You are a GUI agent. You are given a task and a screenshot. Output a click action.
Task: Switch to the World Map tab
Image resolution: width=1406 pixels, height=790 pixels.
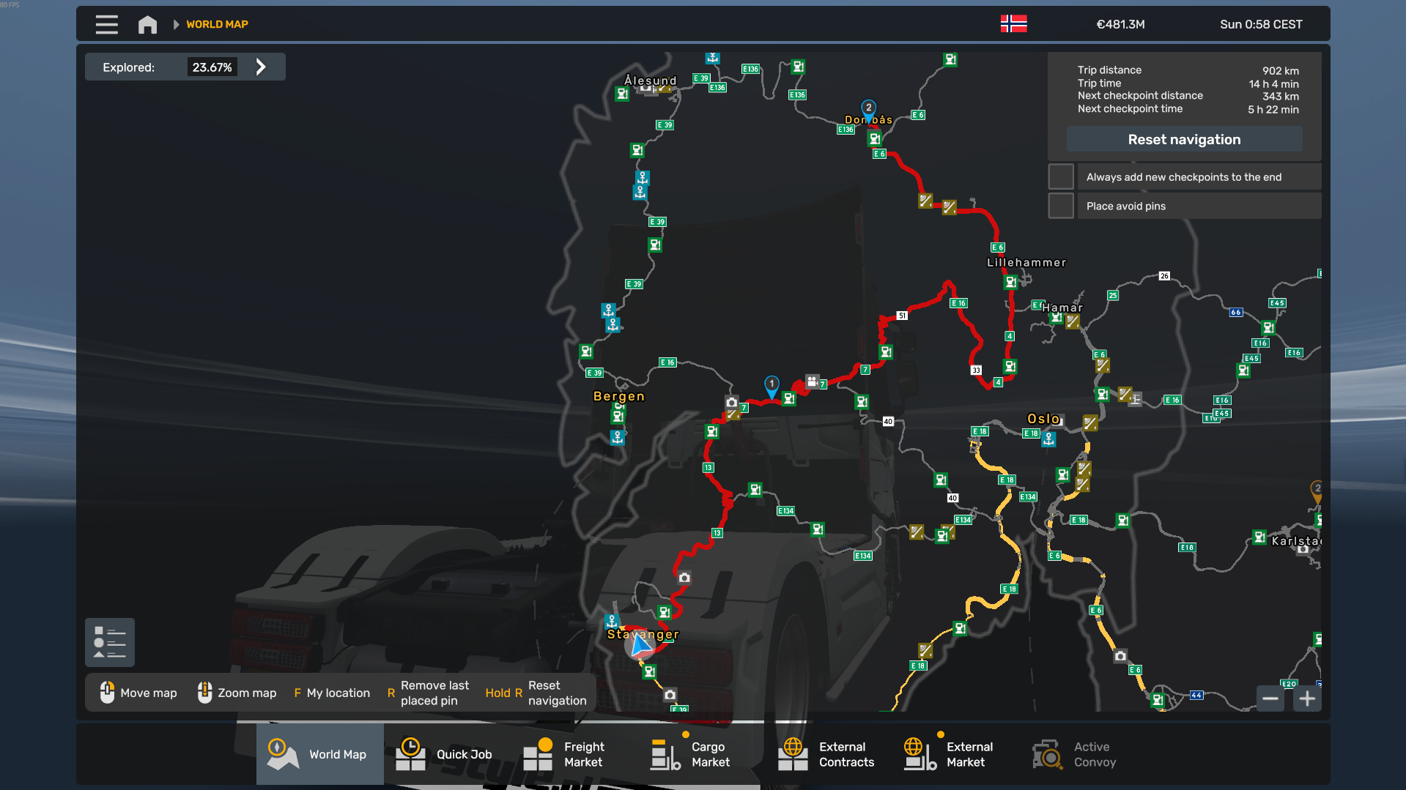coord(319,754)
